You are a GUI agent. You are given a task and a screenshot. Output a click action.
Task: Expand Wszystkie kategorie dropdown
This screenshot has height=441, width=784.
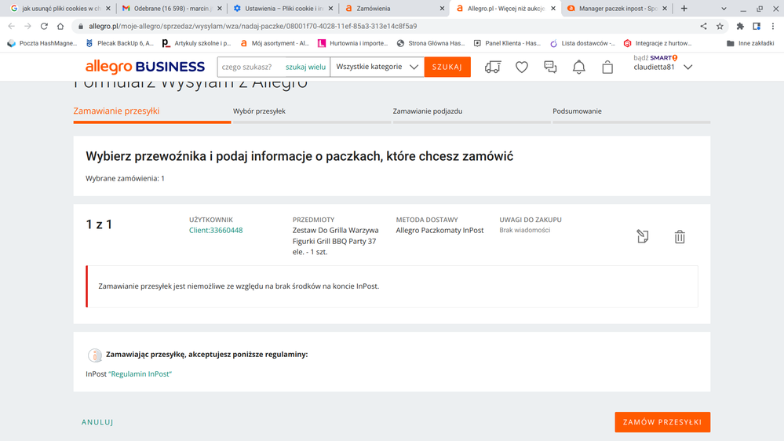(x=377, y=67)
